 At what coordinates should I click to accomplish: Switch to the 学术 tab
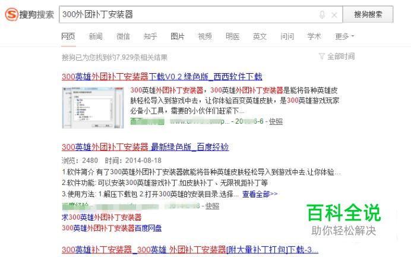tap(314, 36)
